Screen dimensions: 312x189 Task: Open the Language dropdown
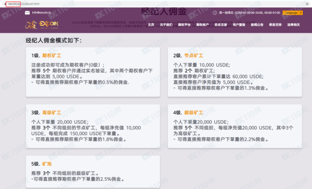click(293, 13)
